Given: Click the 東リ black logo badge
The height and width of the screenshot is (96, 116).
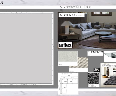Looking at the screenshot, I should 97,70.
